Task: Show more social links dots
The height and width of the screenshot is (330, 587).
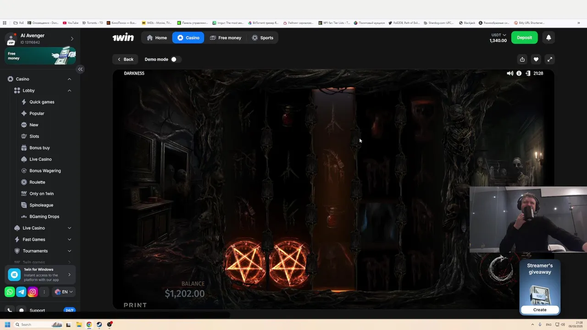Action: click(44, 292)
